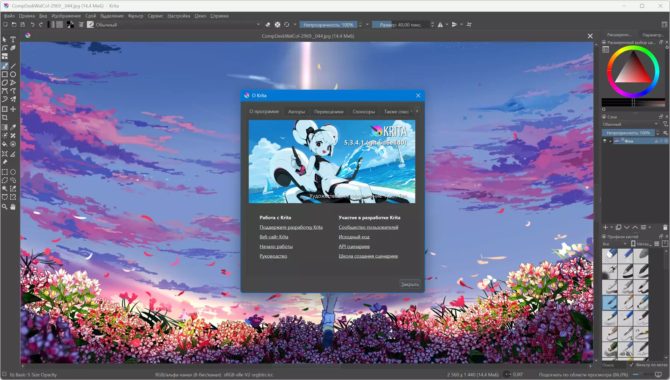Open layer blend mode Обычный dropdown

click(630, 124)
